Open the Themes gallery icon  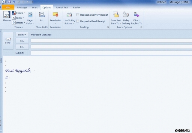7,15
